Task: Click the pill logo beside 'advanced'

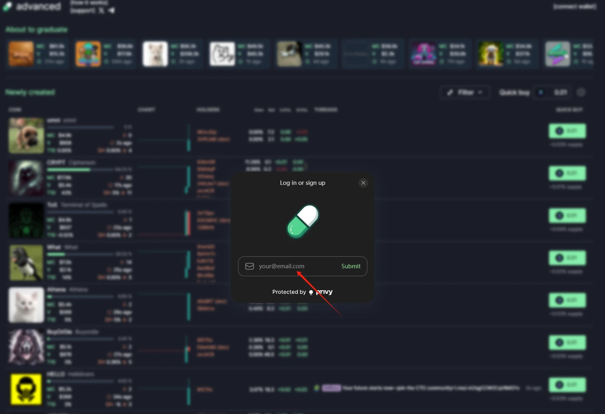Action: click(7, 7)
